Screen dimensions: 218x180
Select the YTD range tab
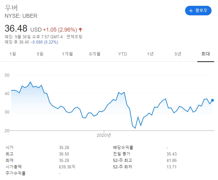pos(122,54)
